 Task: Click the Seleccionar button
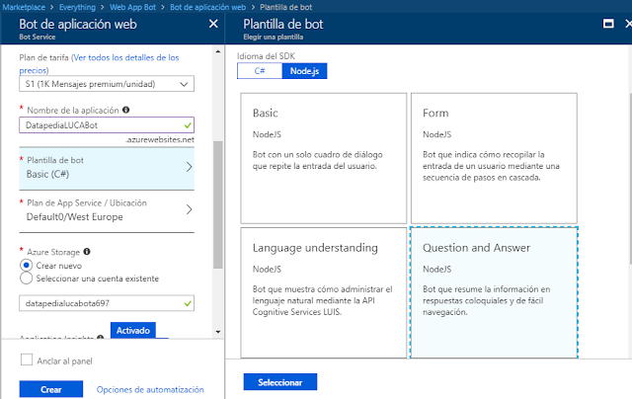coord(280,382)
